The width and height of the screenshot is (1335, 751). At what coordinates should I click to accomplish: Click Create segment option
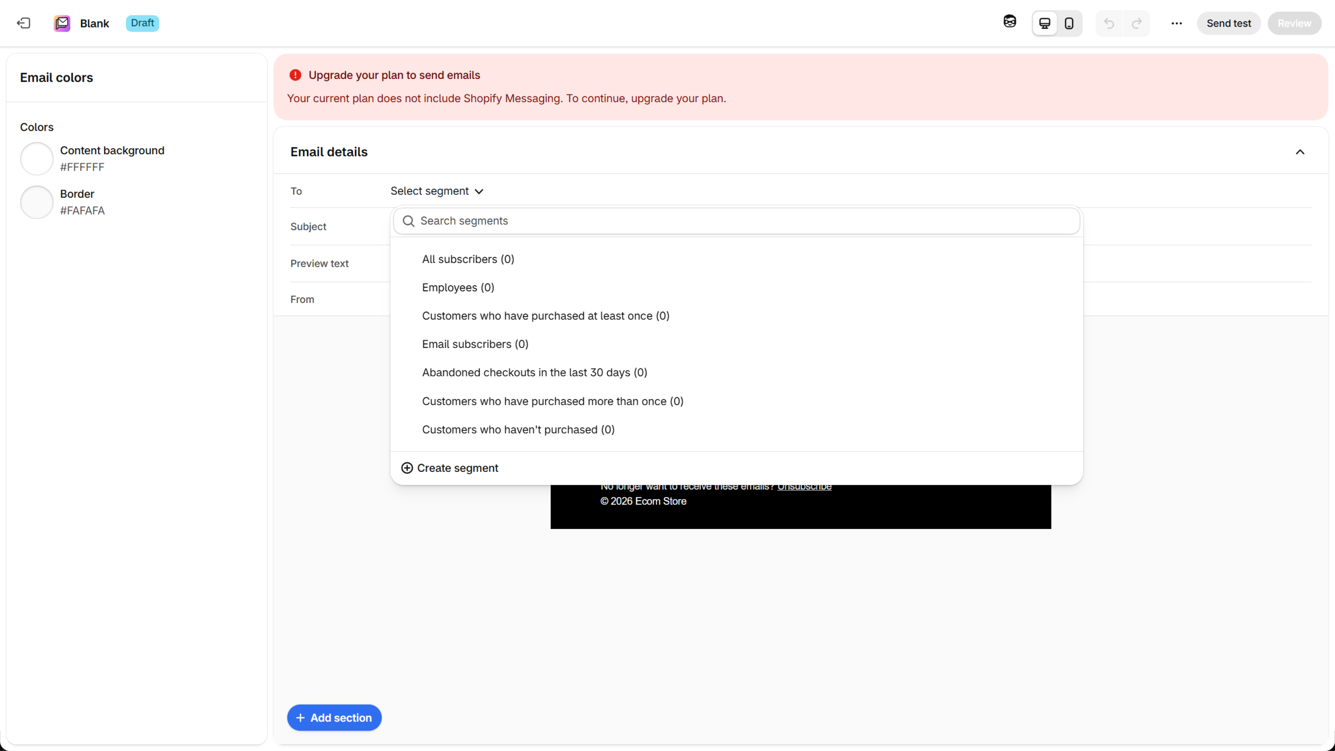pos(450,468)
